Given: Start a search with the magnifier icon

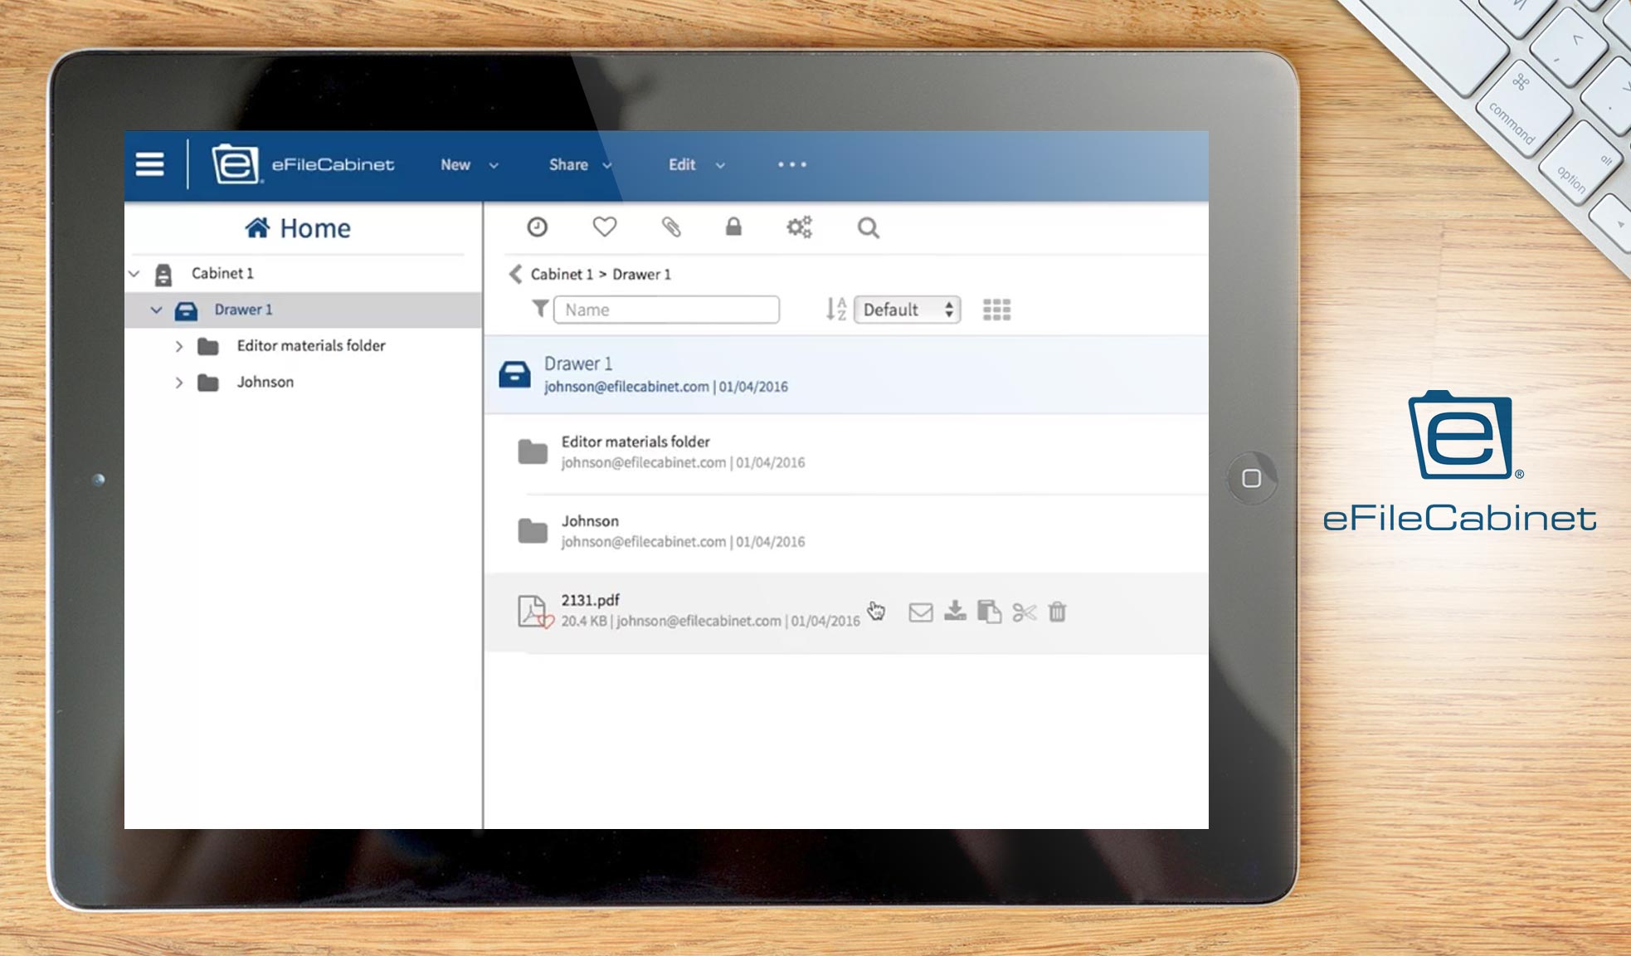Looking at the screenshot, I should (868, 227).
